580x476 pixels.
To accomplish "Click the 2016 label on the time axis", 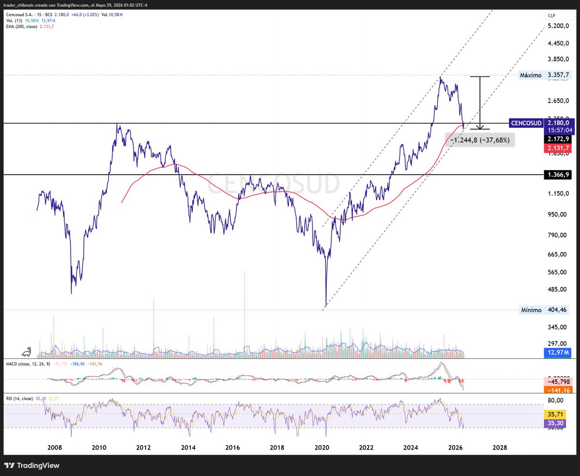I will (x=233, y=447).
